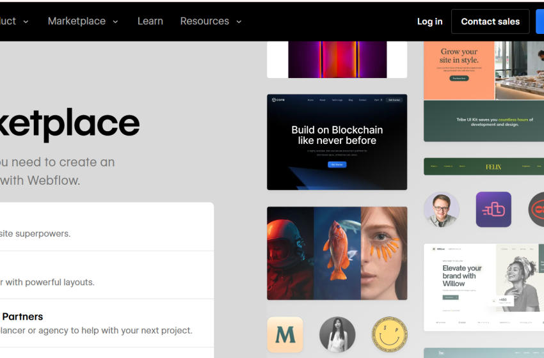Click the Log in link
The image size is (544, 358).
pyautogui.click(x=429, y=22)
